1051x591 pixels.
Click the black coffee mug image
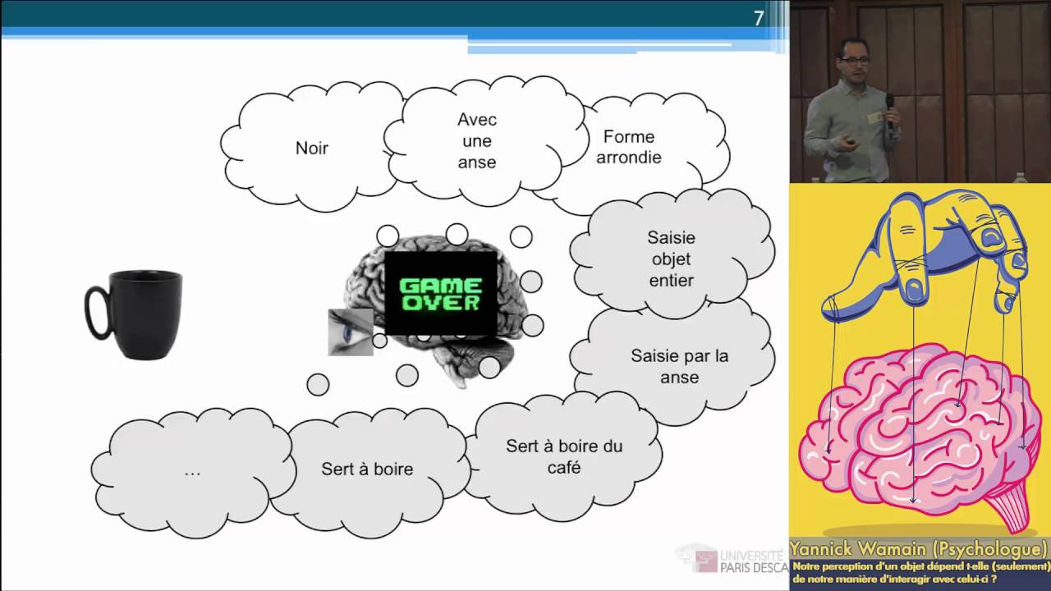(x=134, y=316)
